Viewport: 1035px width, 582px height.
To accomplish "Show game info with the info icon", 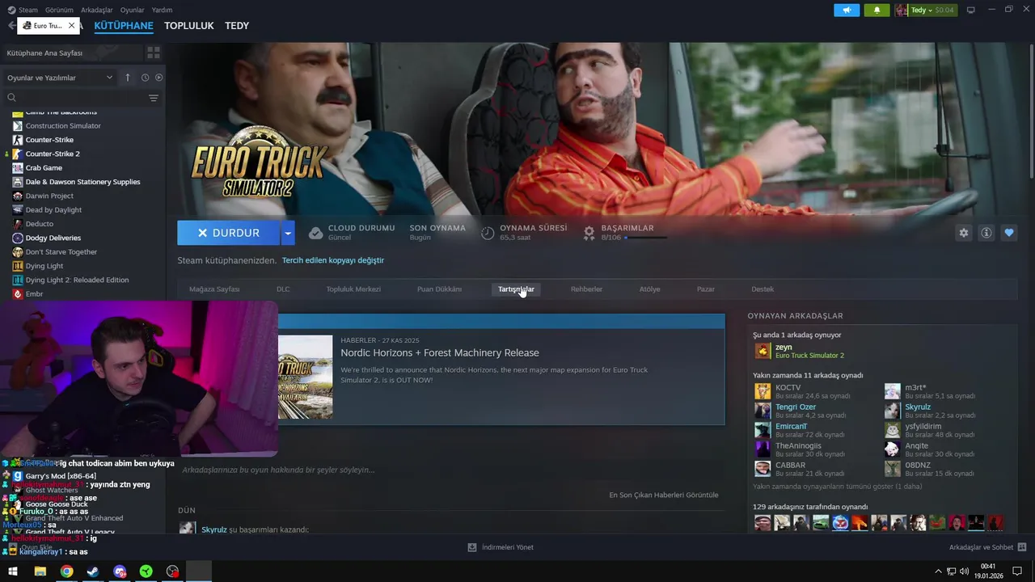I will (986, 233).
